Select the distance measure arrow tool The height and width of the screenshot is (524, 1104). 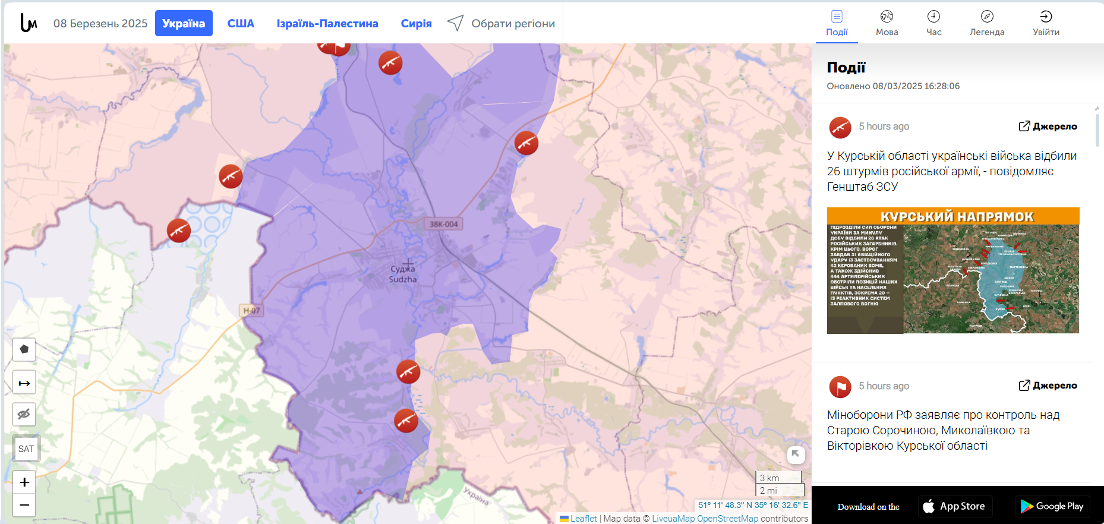24,383
